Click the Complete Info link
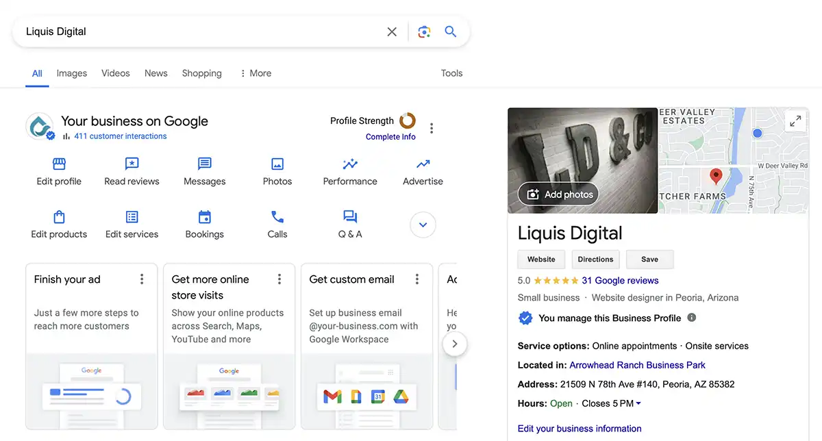822x441 pixels. click(390, 137)
